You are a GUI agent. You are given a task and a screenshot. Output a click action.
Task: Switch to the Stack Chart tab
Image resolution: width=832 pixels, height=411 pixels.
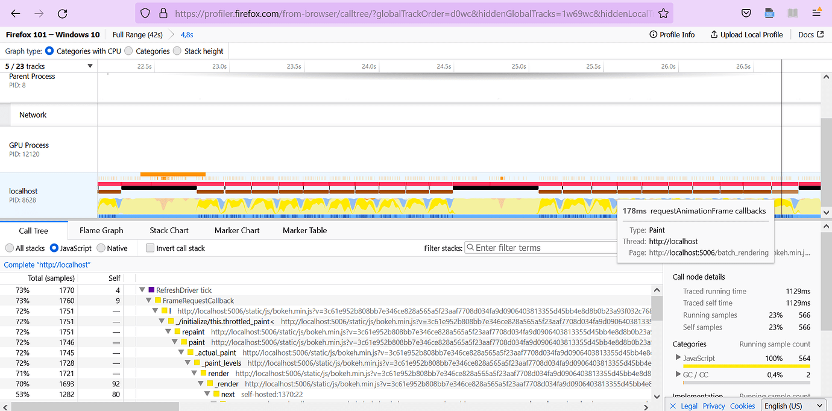click(169, 230)
